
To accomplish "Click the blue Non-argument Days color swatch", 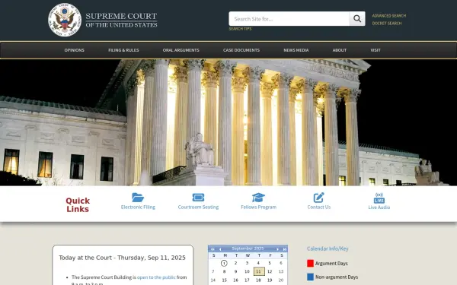I will point(311,277).
